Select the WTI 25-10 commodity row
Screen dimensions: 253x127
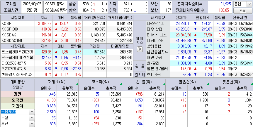pos(199,75)
